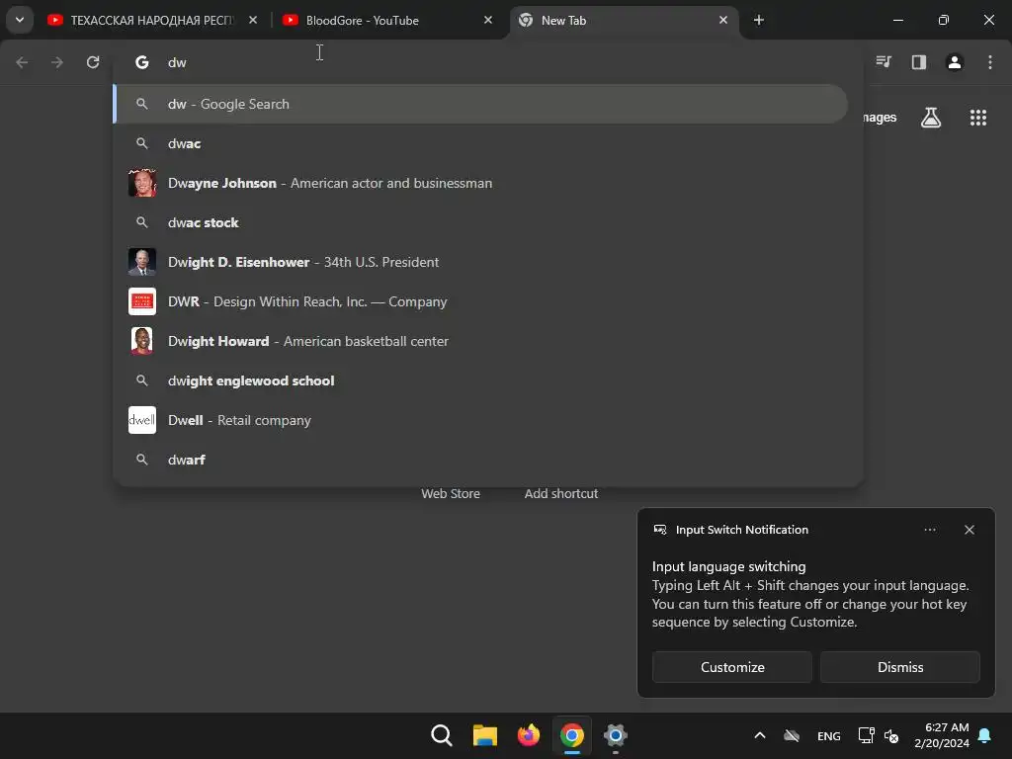Go back with the back arrow

coord(22,62)
